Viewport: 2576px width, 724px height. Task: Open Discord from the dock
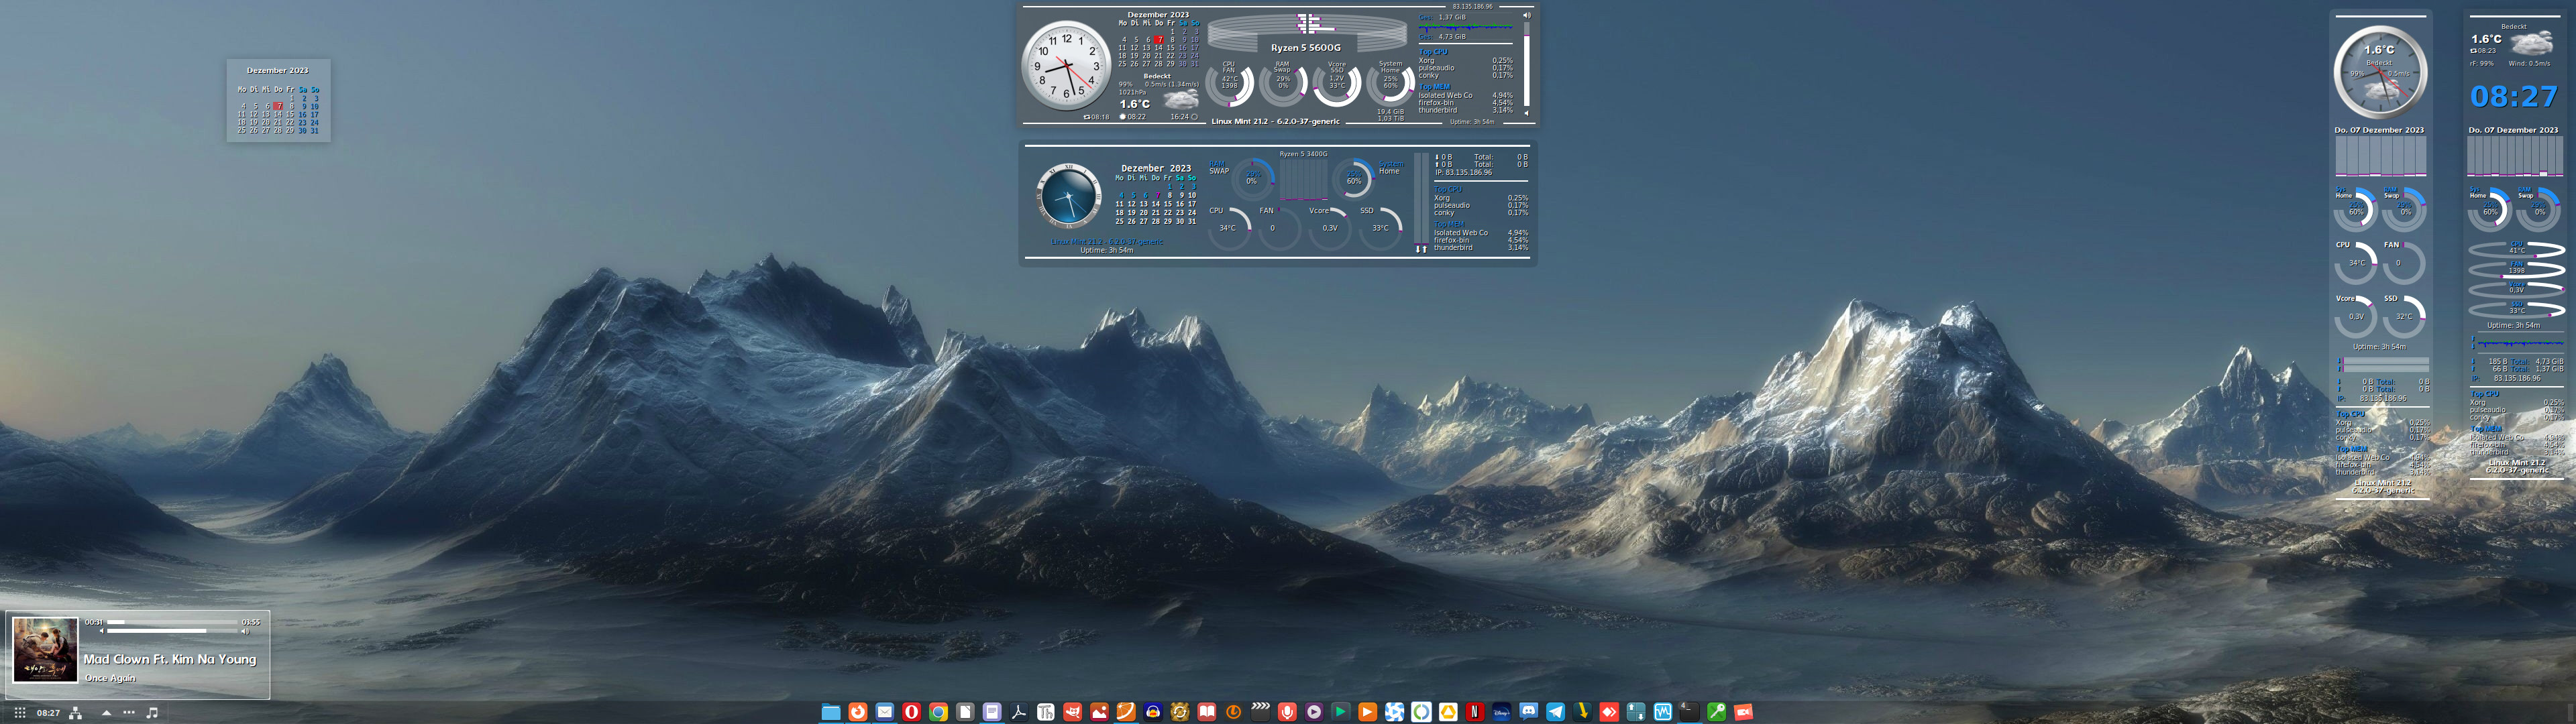click(x=1529, y=711)
